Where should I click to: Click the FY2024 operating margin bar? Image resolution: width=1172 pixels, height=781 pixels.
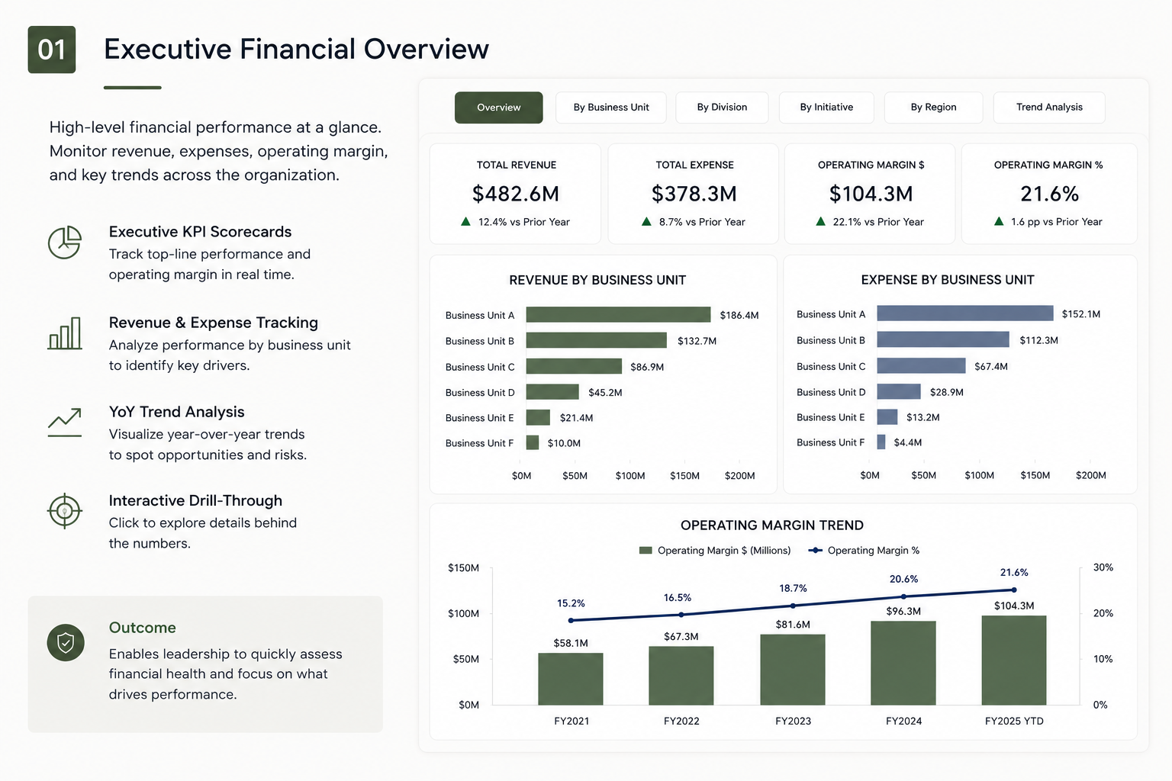click(x=903, y=663)
